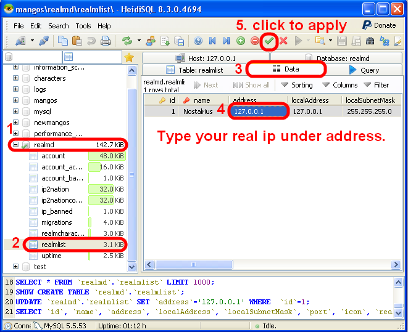
Task: Open the Sorting dropdown
Action: [x=296, y=85]
